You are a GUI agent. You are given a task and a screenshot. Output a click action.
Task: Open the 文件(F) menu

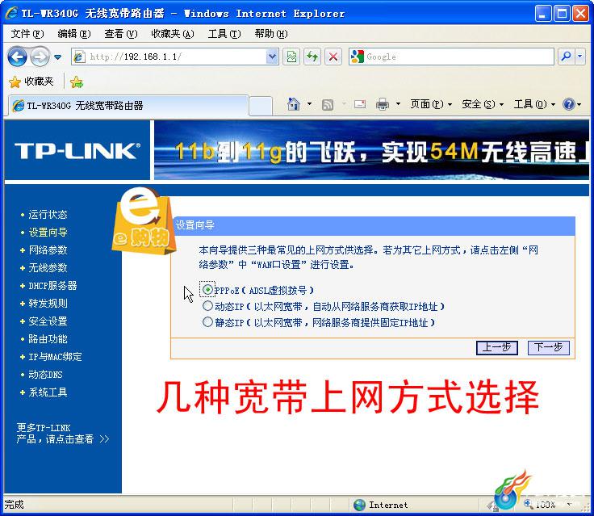pyautogui.click(x=27, y=34)
